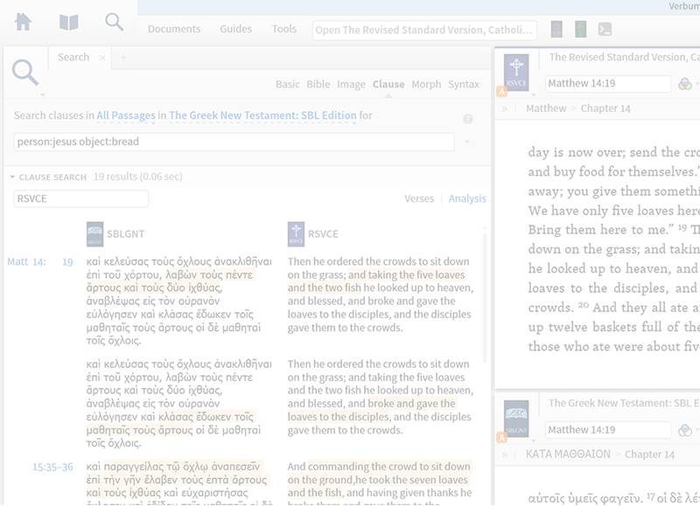Switch to Syntax search type
Image resolution: width=700 pixels, height=506 pixels.
[x=464, y=84]
